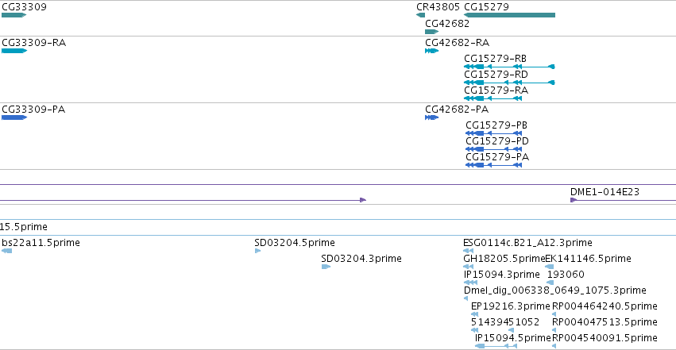The image size is (676, 350).
Task: Select protein CG15279-PA
Action: click(494, 165)
